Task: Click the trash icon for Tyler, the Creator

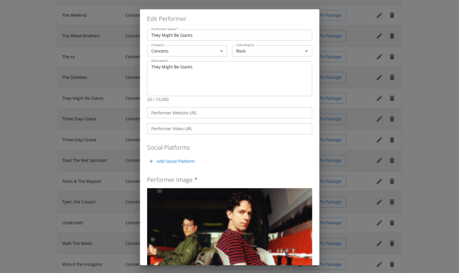Action: pyautogui.click(x=392, y=202)
